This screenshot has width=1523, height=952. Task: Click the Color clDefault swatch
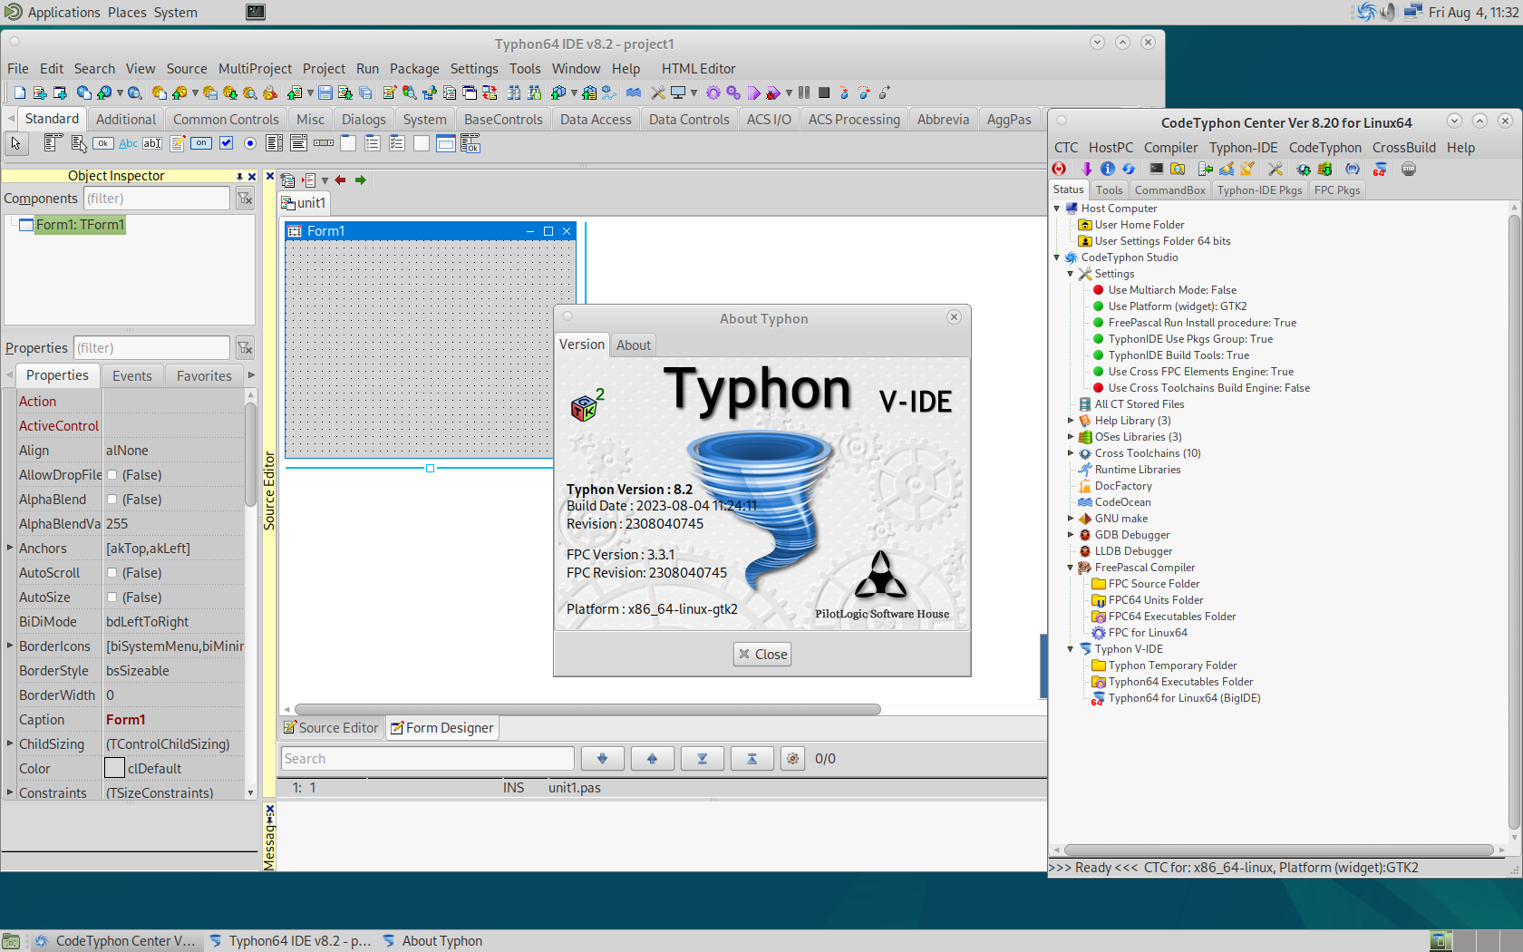(x=114, y=768)
